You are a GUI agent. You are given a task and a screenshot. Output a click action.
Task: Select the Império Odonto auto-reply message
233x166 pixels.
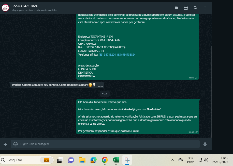point(57,85)
